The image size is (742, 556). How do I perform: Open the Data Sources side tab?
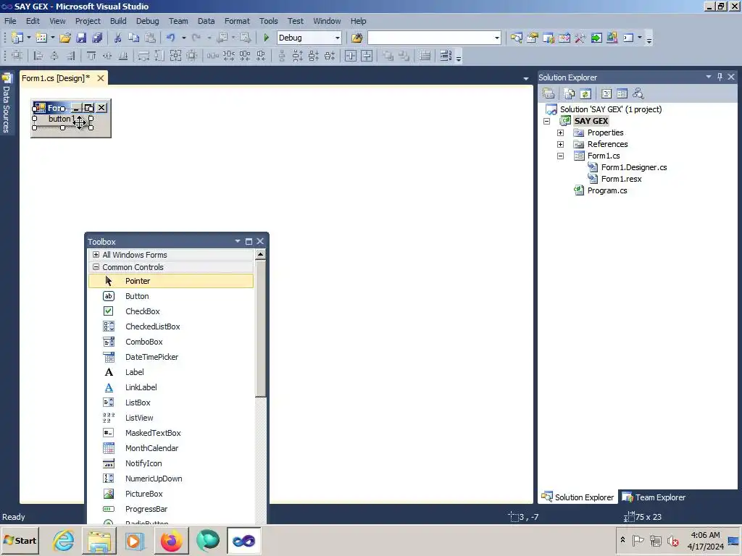[7, 104]
